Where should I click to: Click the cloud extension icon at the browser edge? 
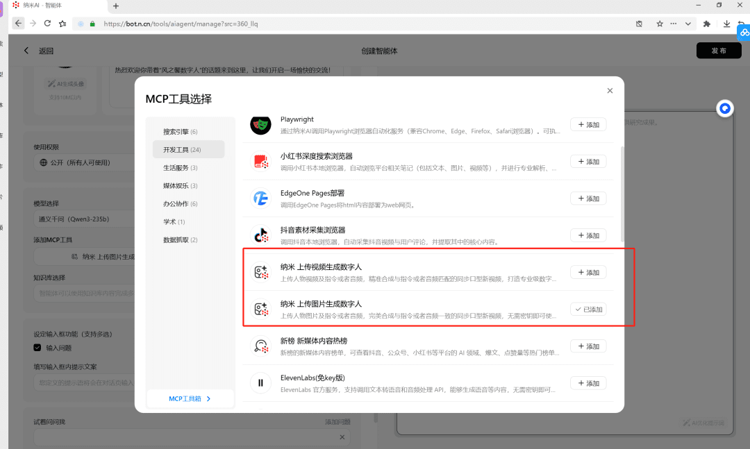pyautogui.click(x=744, y=33)
